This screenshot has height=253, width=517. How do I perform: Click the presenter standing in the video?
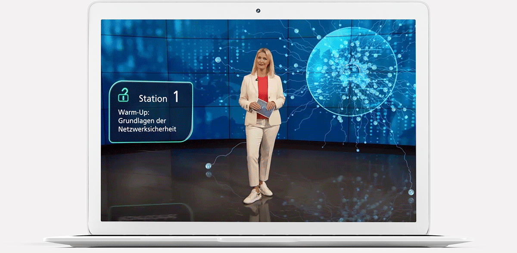tap(261, 125)
